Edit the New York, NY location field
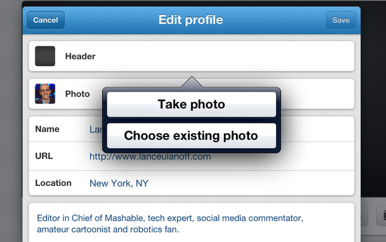386x242 pixels. coord(119,183)
